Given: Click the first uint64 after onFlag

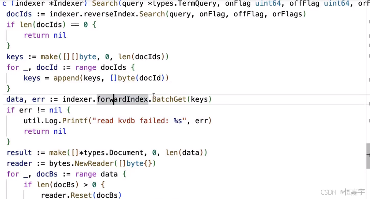Looking at the screenshot, I should click(268, 4).
